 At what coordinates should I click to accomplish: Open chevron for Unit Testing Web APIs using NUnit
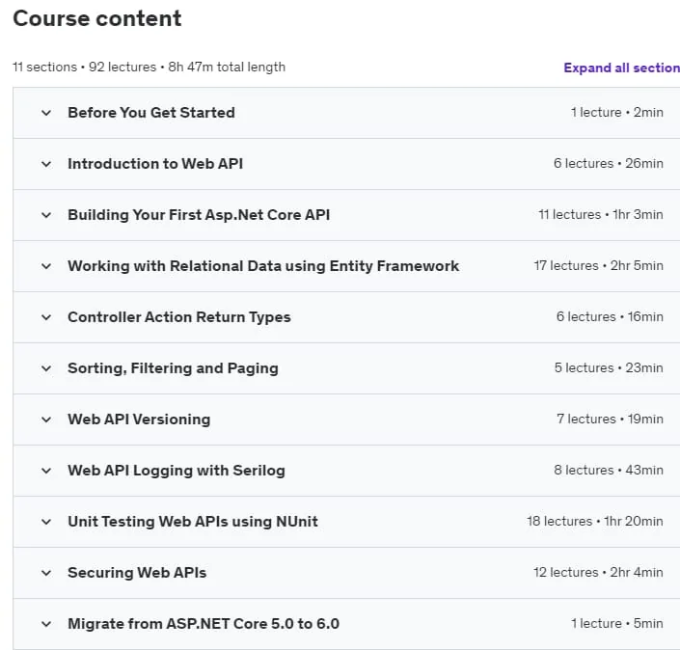[46, 522]
